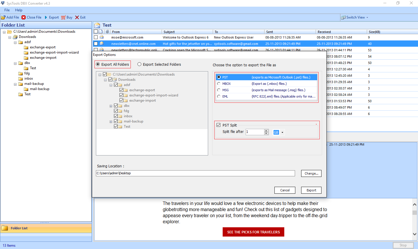
Task: Expand mail-backup node in export tree
Action: [111, 122]
